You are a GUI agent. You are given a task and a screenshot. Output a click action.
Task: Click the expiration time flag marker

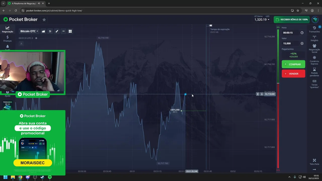211,25
